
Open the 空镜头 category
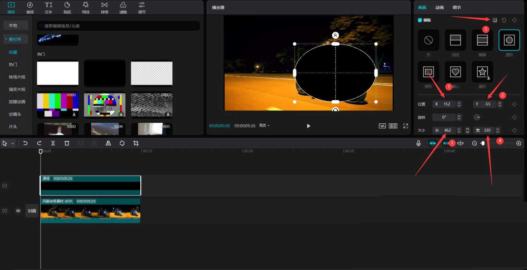pyautogui.click(x=15, y=114)
